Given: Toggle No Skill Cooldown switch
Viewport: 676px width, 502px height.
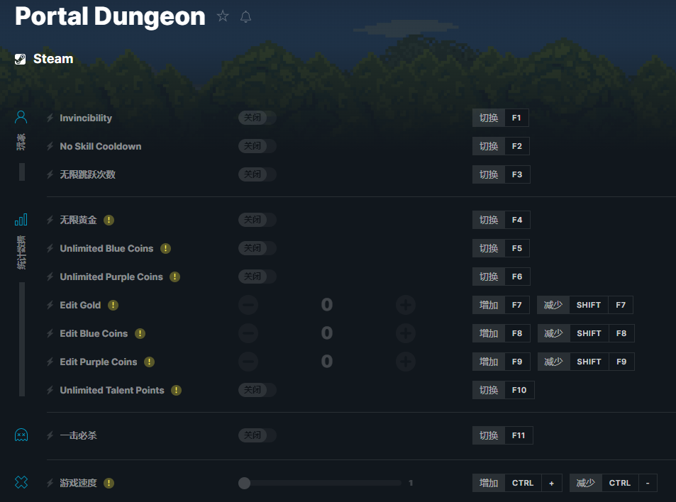Looking at the screenshot, I should click(x=257, y=146).
